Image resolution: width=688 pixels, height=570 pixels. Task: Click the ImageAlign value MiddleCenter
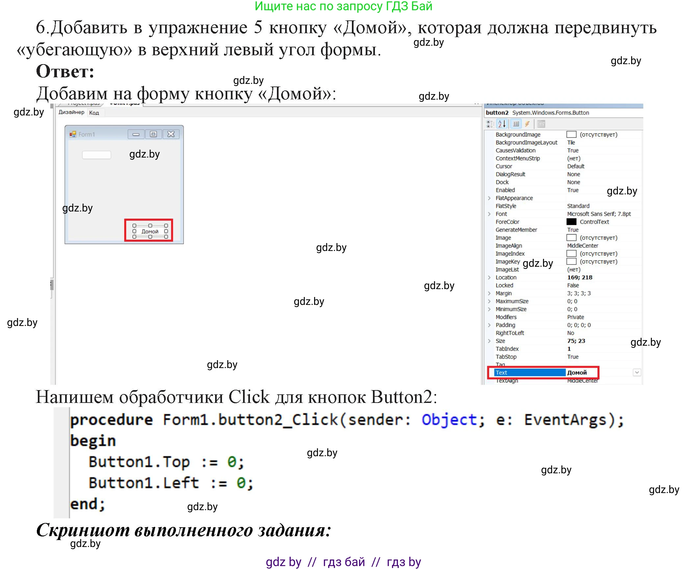coord(582,245)
